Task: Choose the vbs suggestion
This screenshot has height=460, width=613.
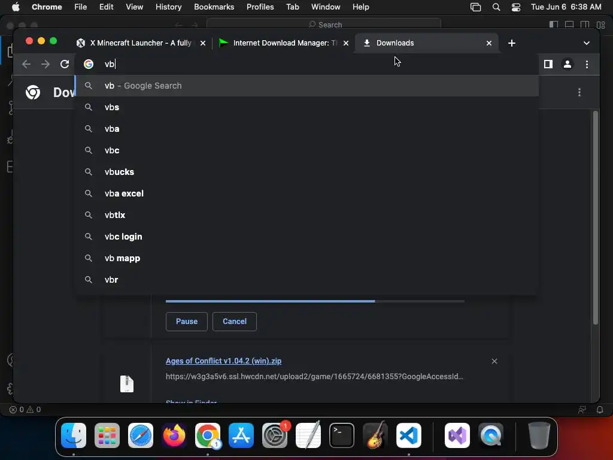Action: [307, 107]
